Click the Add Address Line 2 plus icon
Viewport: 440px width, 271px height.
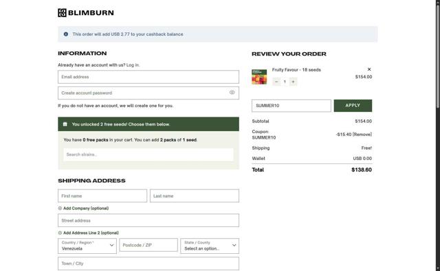(x=60, y=233)
